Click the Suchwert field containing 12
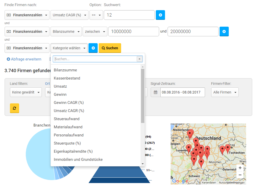The width and height of the screenshot is (254, 189). coord(129,15)
